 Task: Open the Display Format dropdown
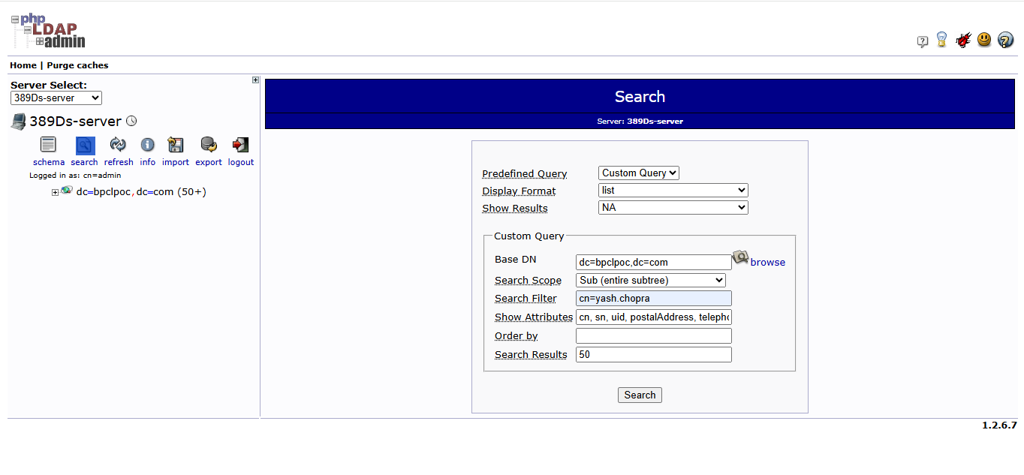click(673, 191)
